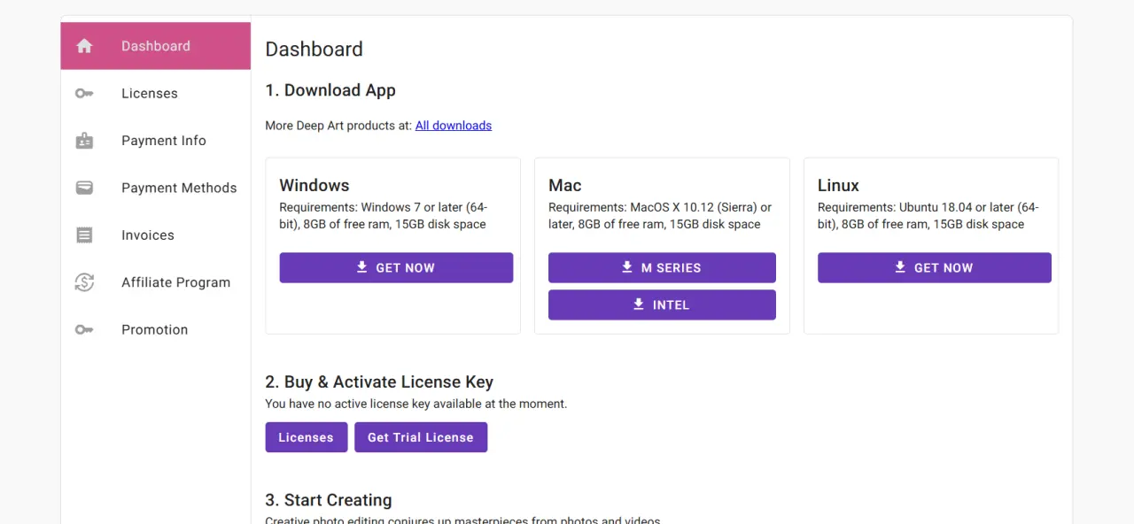Click the Dashboard page title
Image resolution: width=1134 pixels, height=524 pixels.
315,49
